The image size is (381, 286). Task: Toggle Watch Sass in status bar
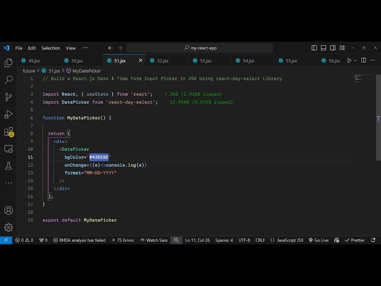click(154, 240)
